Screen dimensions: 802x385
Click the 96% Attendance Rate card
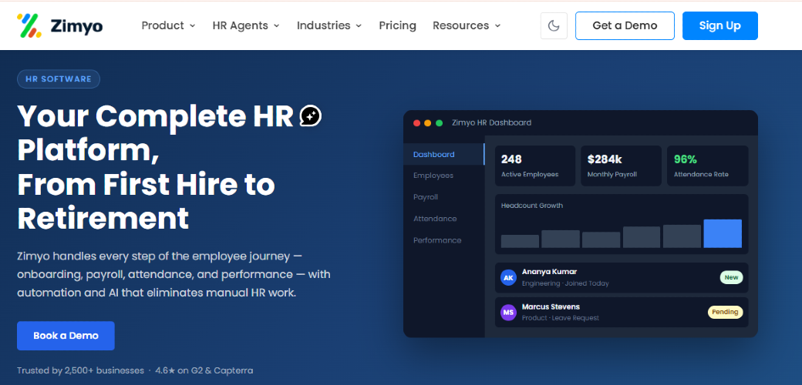(707, 166)
